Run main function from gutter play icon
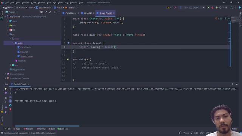The width and height of the screenshot is (242, 136). 68,59
